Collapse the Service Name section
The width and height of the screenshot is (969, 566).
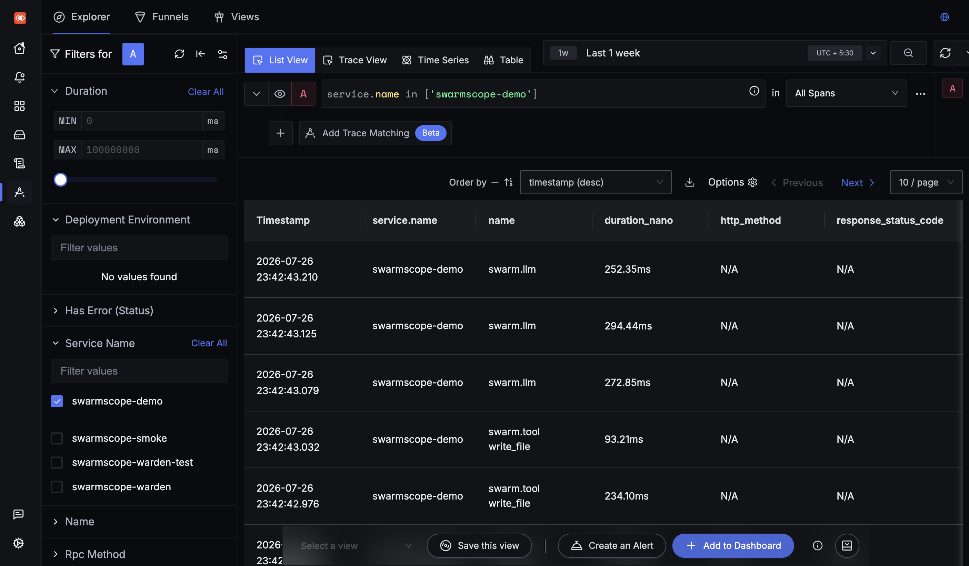[56, 343]
